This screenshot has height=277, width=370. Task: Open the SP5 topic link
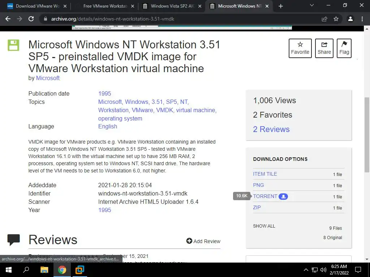[x=171, y=102]
